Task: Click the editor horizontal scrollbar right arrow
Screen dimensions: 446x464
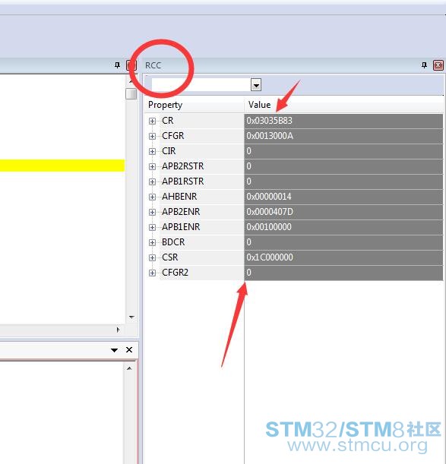Action: 119,330
